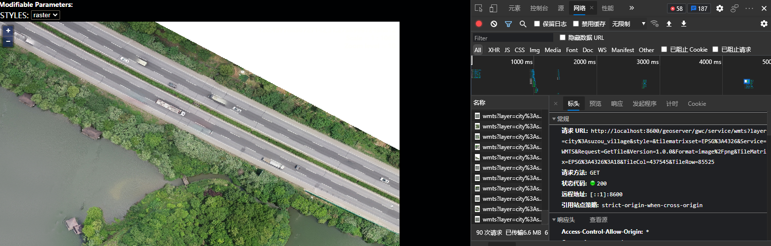Open network conditions wifi icon
The image size is (771, 246).
point(654,24)
